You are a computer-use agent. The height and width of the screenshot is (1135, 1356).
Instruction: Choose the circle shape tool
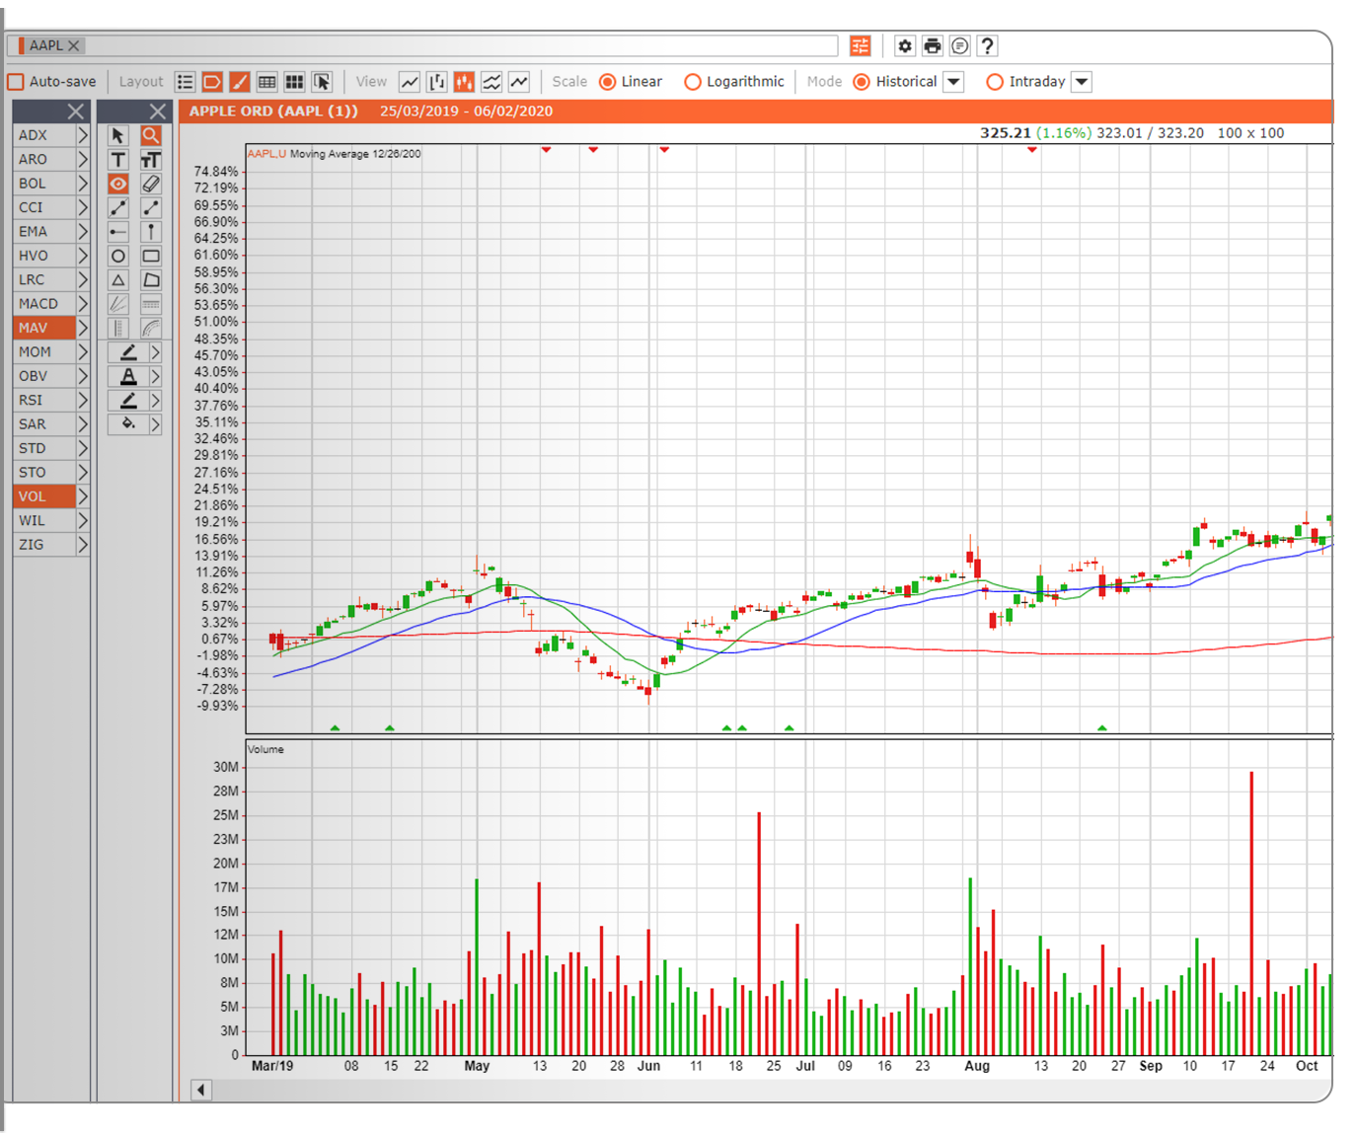coord(118,256)
